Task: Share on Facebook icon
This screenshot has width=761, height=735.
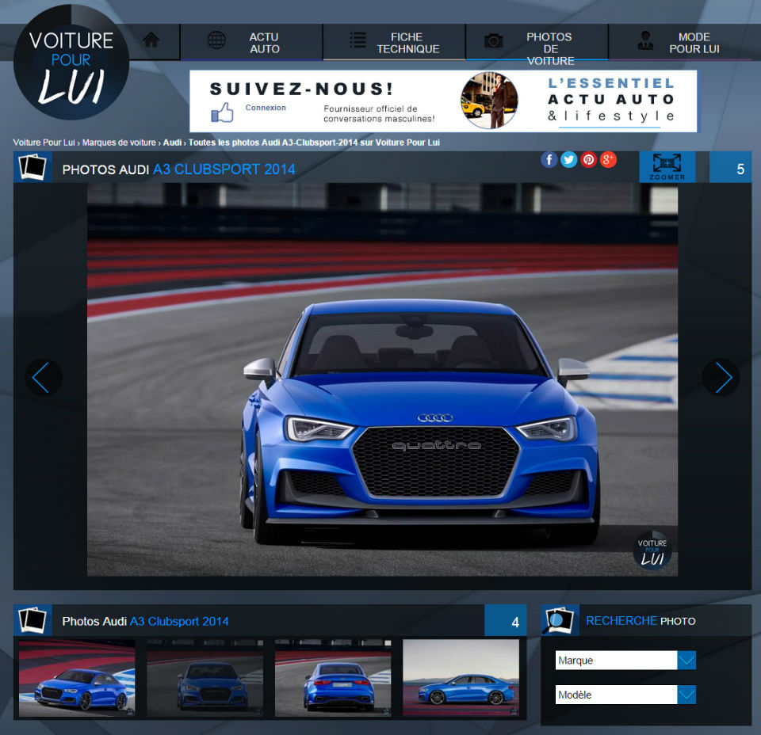Action: 549,159
